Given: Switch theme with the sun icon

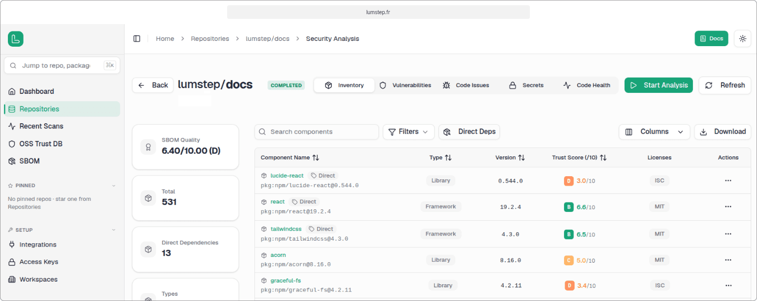Looking at the screenshot, I should 742,38.
